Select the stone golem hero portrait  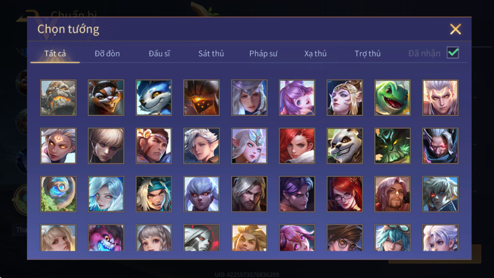coord(58,98)
